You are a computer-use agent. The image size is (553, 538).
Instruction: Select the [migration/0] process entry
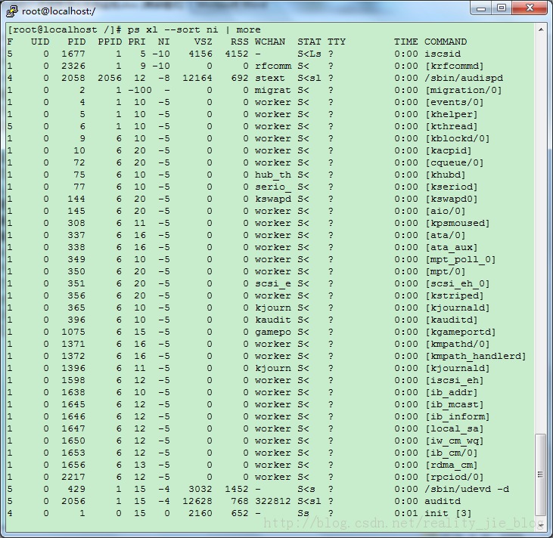tap(464, 90)
